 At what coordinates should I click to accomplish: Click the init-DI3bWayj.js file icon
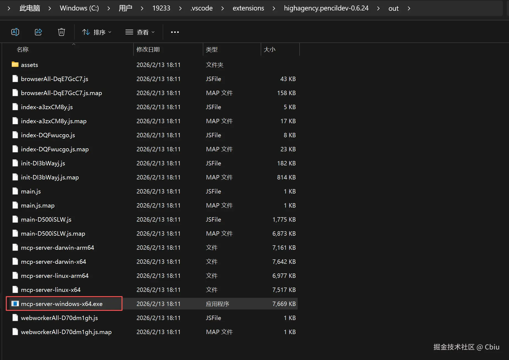tap(15, 163)
